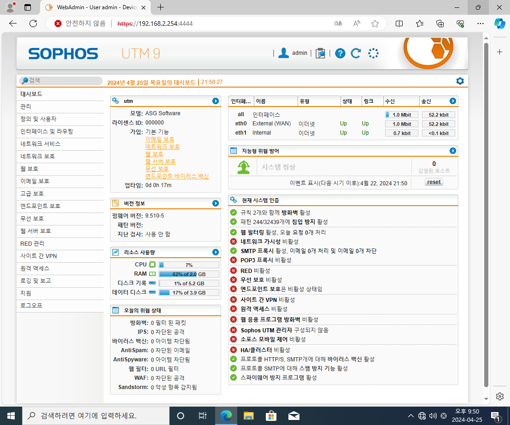Open 무선 보호 sidebar menu
Screen dimensions: 510x425
pyautogui.click(x=60, y=218)
